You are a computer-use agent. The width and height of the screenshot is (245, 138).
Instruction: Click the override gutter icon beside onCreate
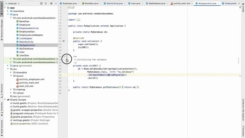tap(64, 41)
